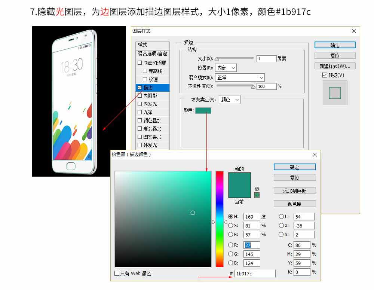Click the M magenta field showing 29
374x290 pixels.
pos(302,254)
